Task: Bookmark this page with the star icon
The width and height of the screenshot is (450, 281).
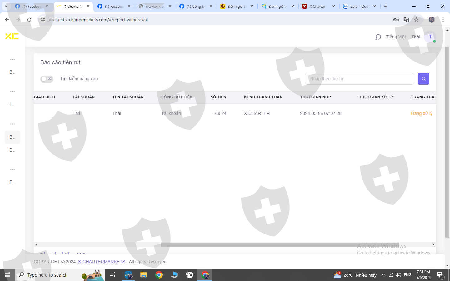Action: pos(416,20)
